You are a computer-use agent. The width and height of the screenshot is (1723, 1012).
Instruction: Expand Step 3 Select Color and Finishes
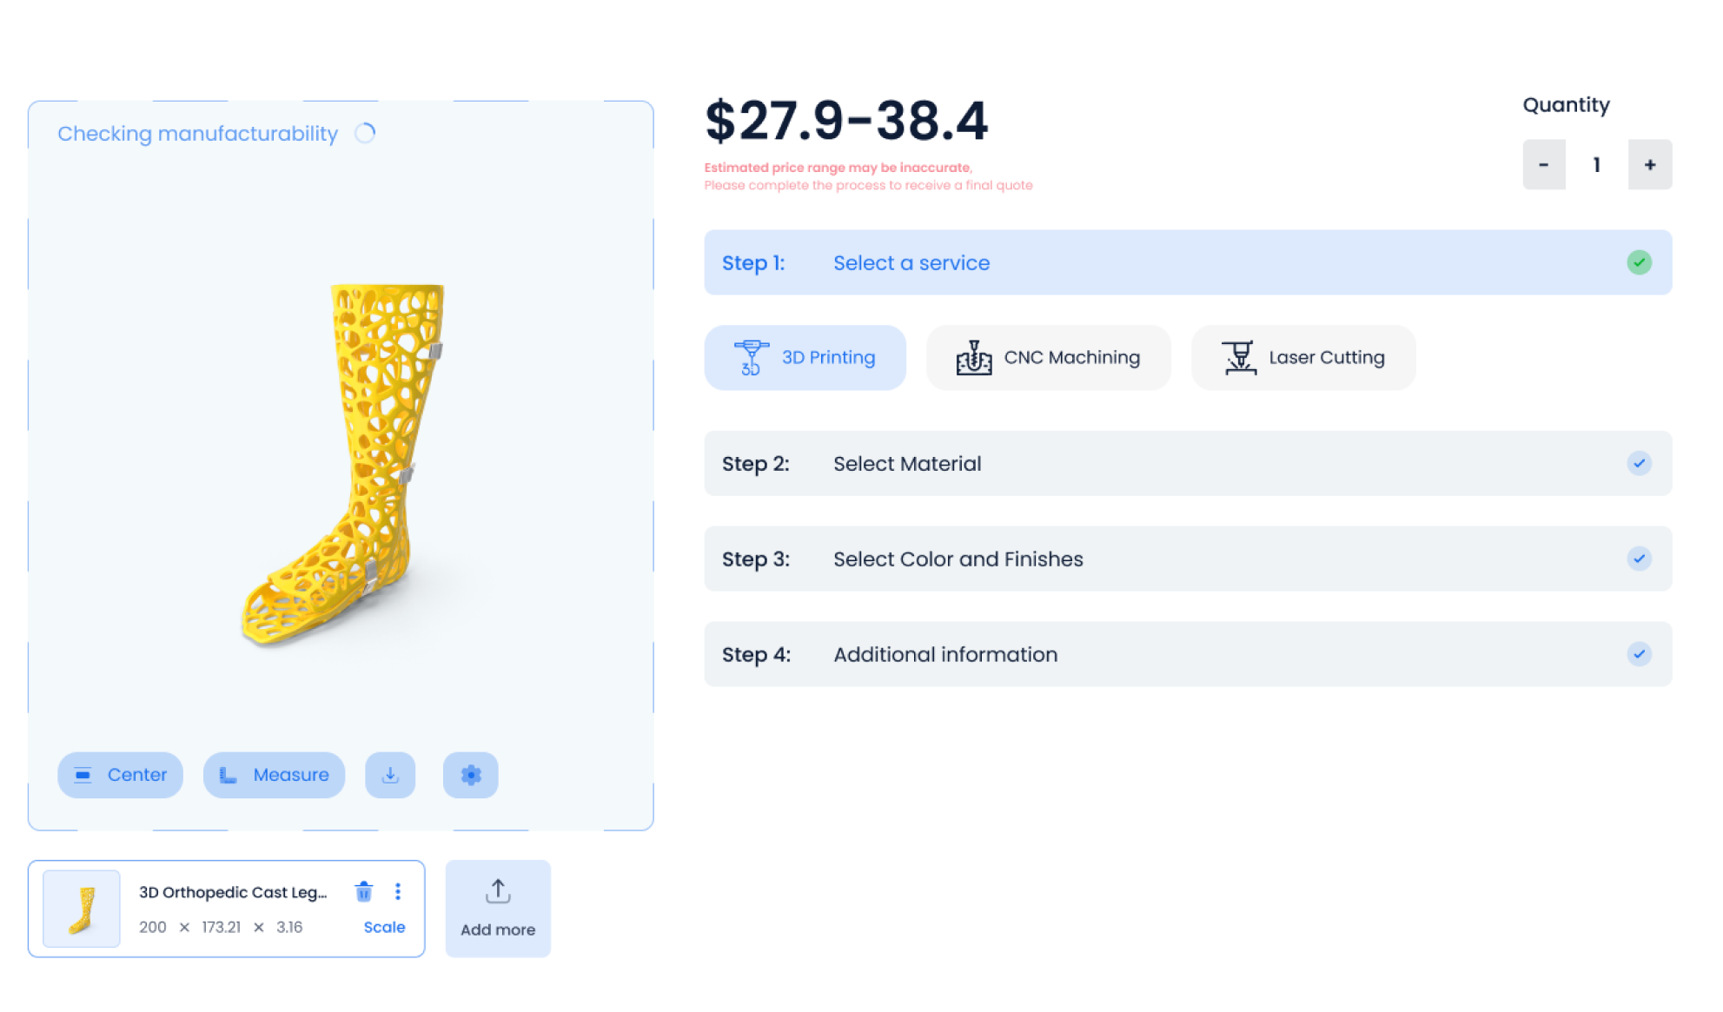(1188, 559)
